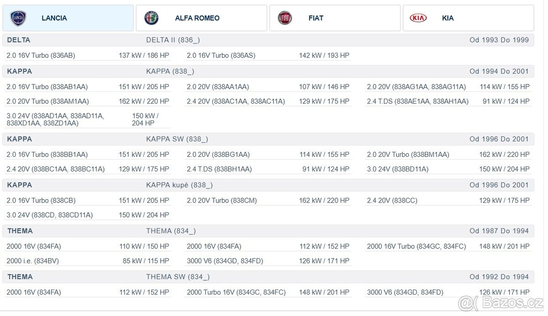Choose 2.4 T.DS (838AE1AA, 838AH1AA) engine
The image size is (548, 316).
pos(417,101)
